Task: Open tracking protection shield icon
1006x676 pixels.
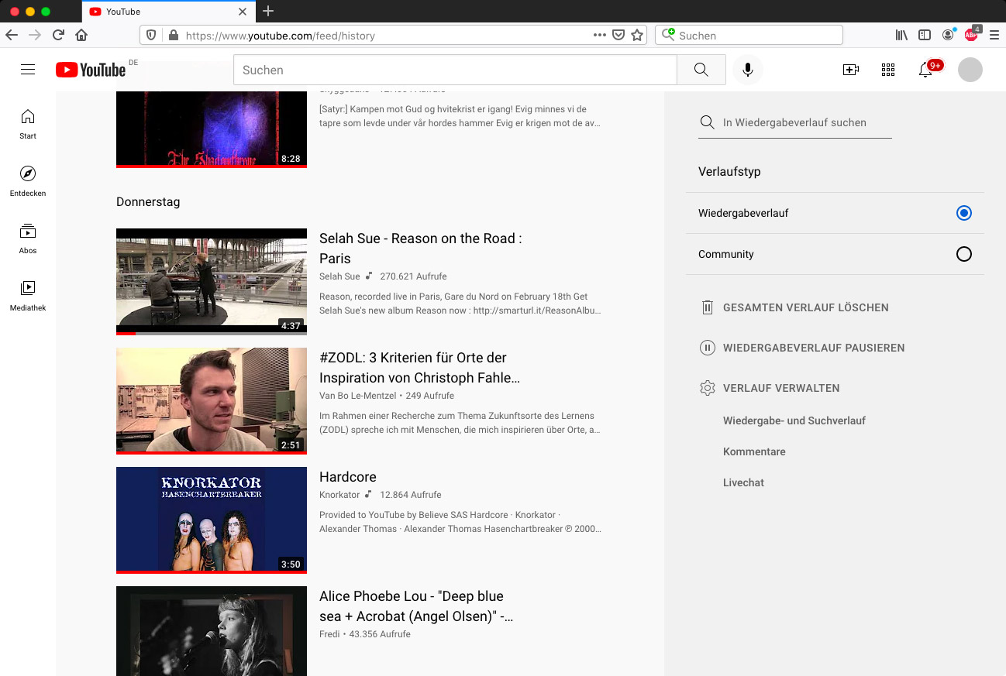Action: point(152,35)
